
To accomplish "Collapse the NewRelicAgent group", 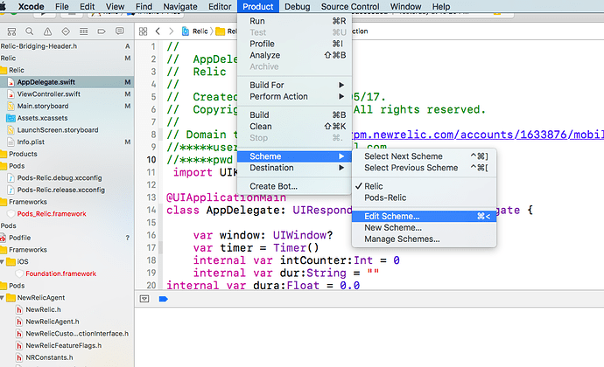I will pyautogui.click(x=3, y=298).
